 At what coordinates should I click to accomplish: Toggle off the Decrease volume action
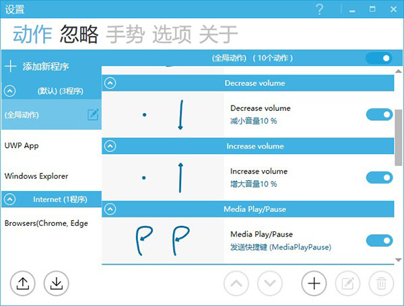coord(379,114)
